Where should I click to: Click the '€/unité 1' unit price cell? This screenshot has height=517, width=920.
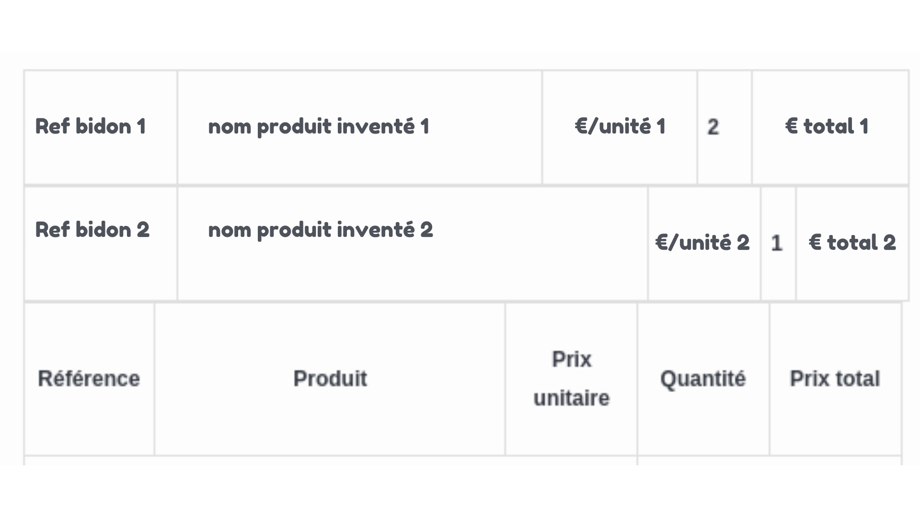[x=620, y=127]
